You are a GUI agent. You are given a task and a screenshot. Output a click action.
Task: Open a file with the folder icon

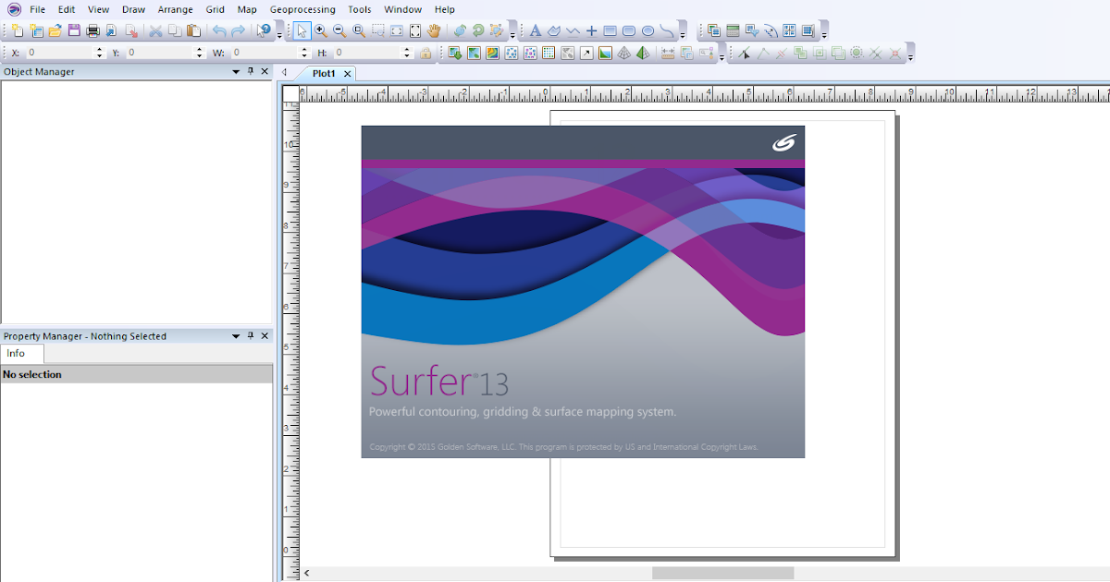point(55,30)
